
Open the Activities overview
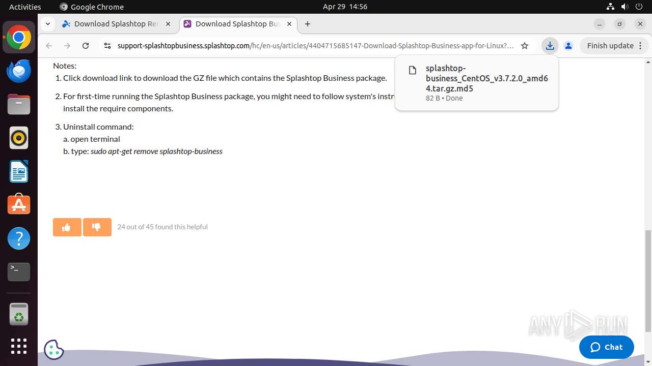(x=25, y=7)
